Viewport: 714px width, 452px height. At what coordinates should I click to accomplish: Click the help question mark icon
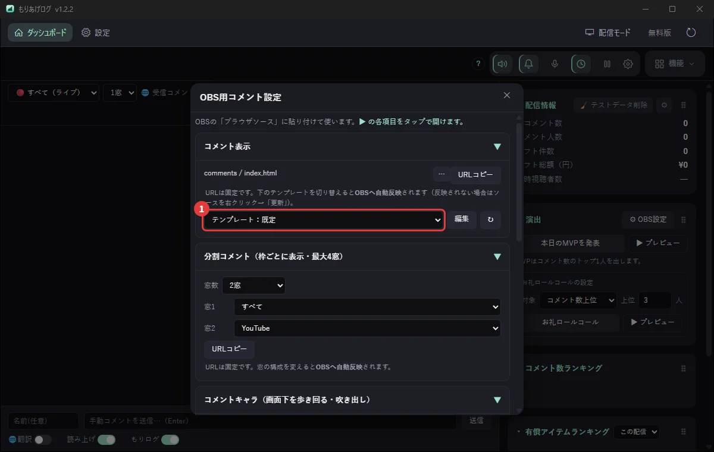[x=478, y=64]
